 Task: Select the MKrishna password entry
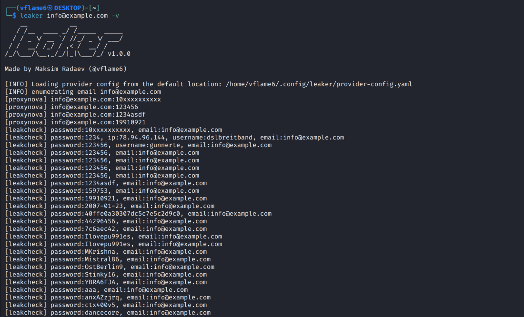tap(100, 252)
